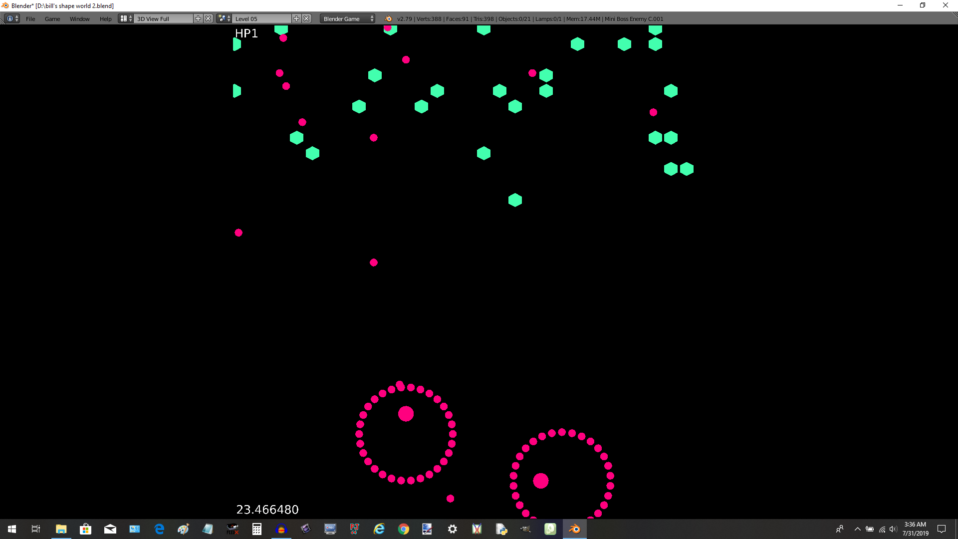Image resolution: width=958 pixels, height=539 pixels.
Task: Delete the Level 05 scene
Action: click(306, 18)
